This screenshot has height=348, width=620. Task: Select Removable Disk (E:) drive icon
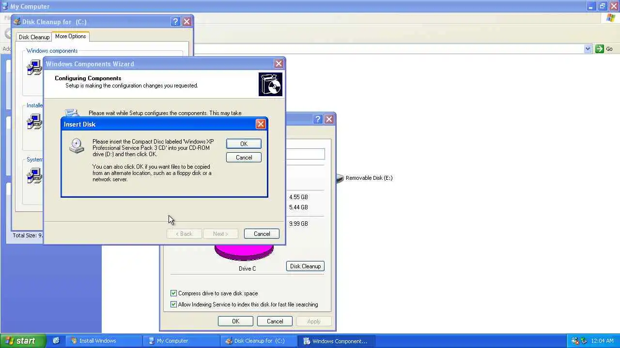tap(340, 178)
